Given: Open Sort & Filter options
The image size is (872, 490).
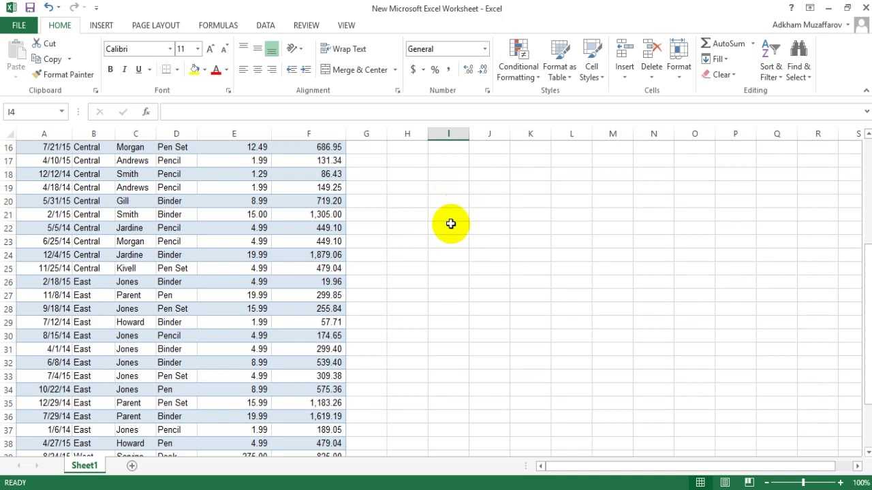Looking at the screenshot, I should (x=771, y=61).
